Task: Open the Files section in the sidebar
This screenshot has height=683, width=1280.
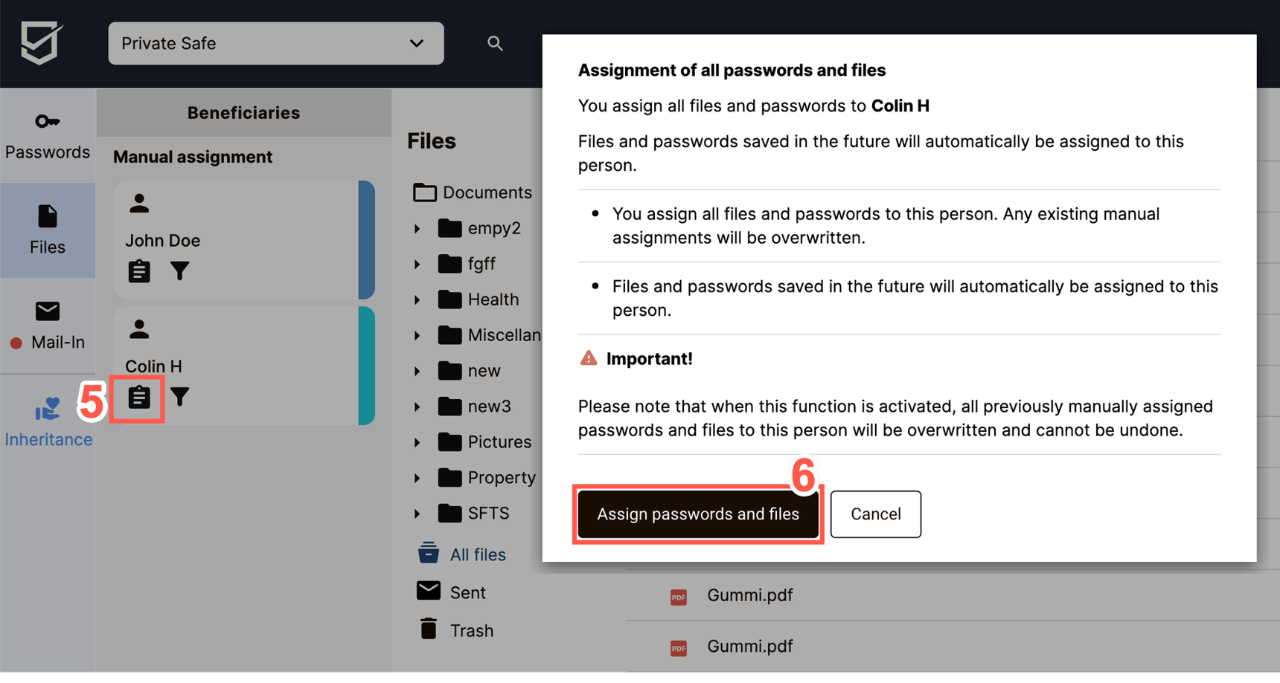Action: click(x=47, y=230)
